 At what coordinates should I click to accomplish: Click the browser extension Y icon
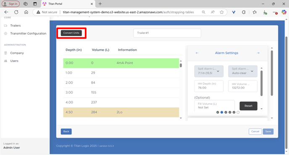click(234, 12)
